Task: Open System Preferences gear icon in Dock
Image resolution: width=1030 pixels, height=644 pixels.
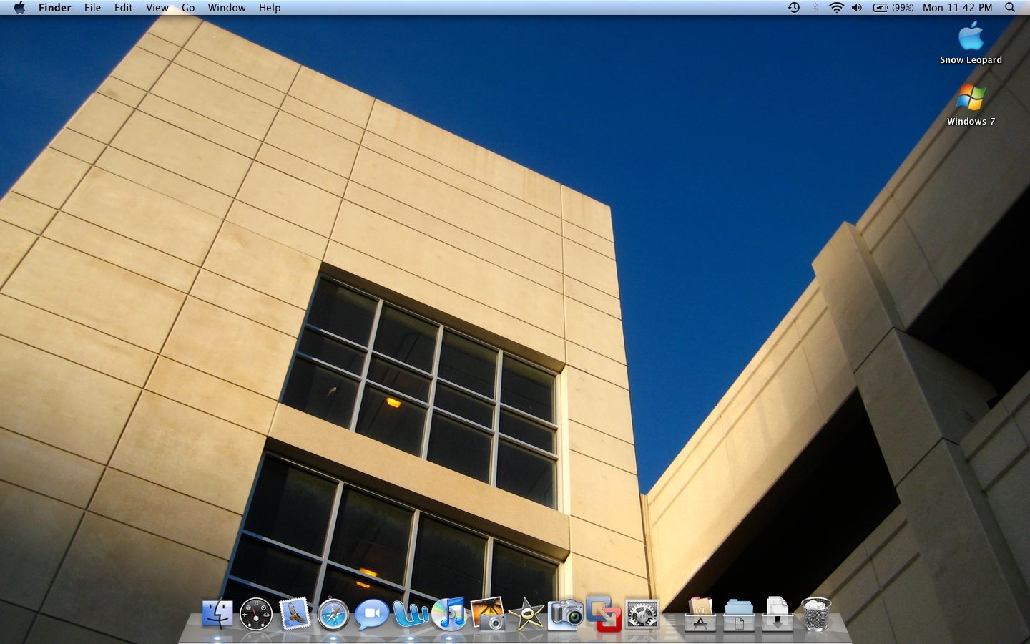Action: pyautogui.click(x=642, y=615)
